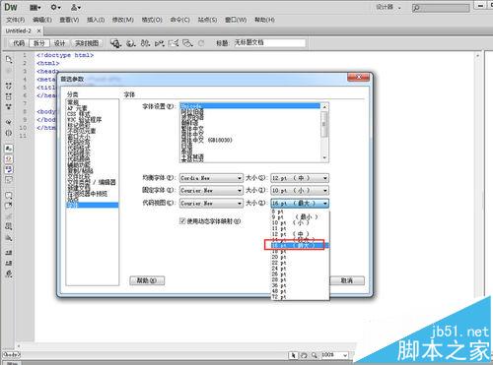The width and height of the screenshot is (493, 365).
Task: Switch to 拆分 view button
Action: tap(39, 43)
